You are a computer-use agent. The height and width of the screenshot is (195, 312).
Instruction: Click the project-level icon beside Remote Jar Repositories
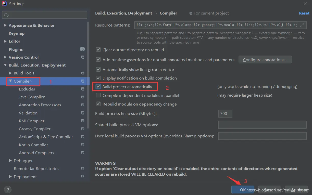[83, 168]
